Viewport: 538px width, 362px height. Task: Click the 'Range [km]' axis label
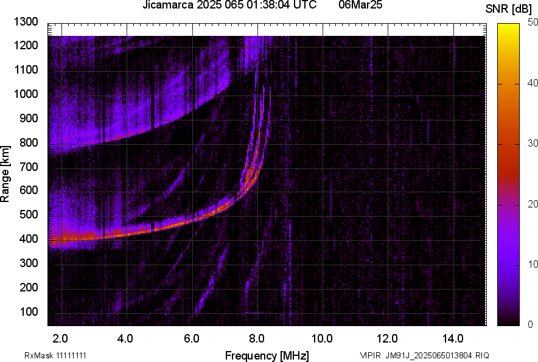tap(5, 174)
